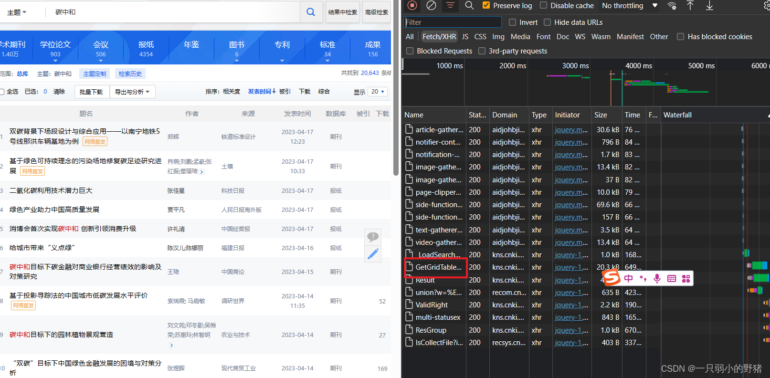Viewport: 770px width, 378px height.
Task: Enable Has blocked cookies filter
Action: click(680, 36)
